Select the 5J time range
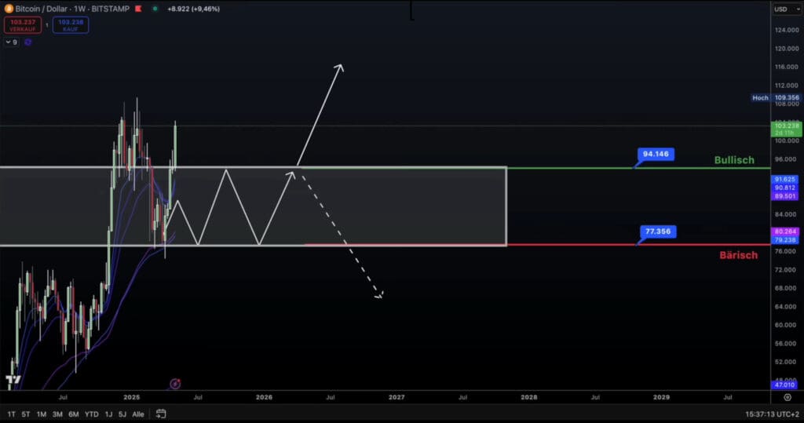This screenshot has width=804, height=423. (x=122, y=414)
